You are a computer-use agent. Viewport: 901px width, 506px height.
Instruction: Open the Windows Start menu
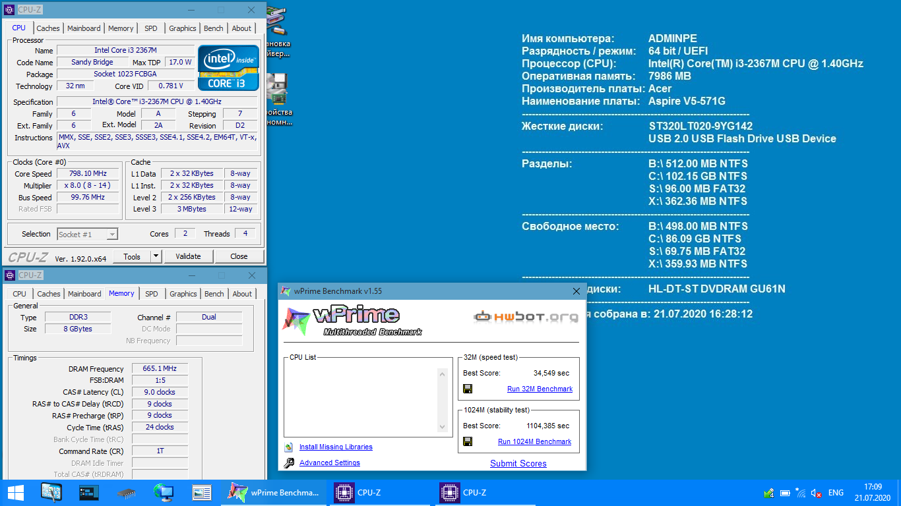point(15,493)
